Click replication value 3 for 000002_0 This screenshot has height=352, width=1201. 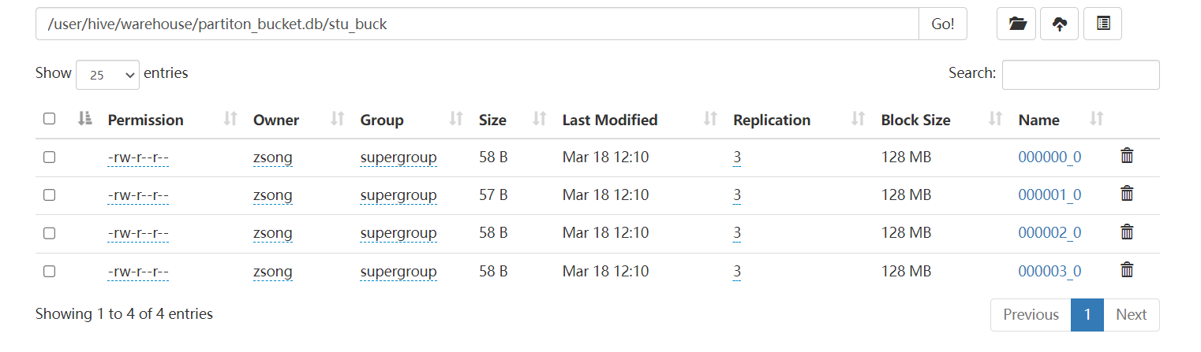click(x=737, y=232)
